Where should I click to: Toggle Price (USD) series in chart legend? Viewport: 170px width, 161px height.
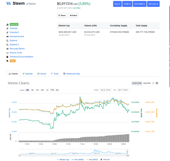coord(78,159)
